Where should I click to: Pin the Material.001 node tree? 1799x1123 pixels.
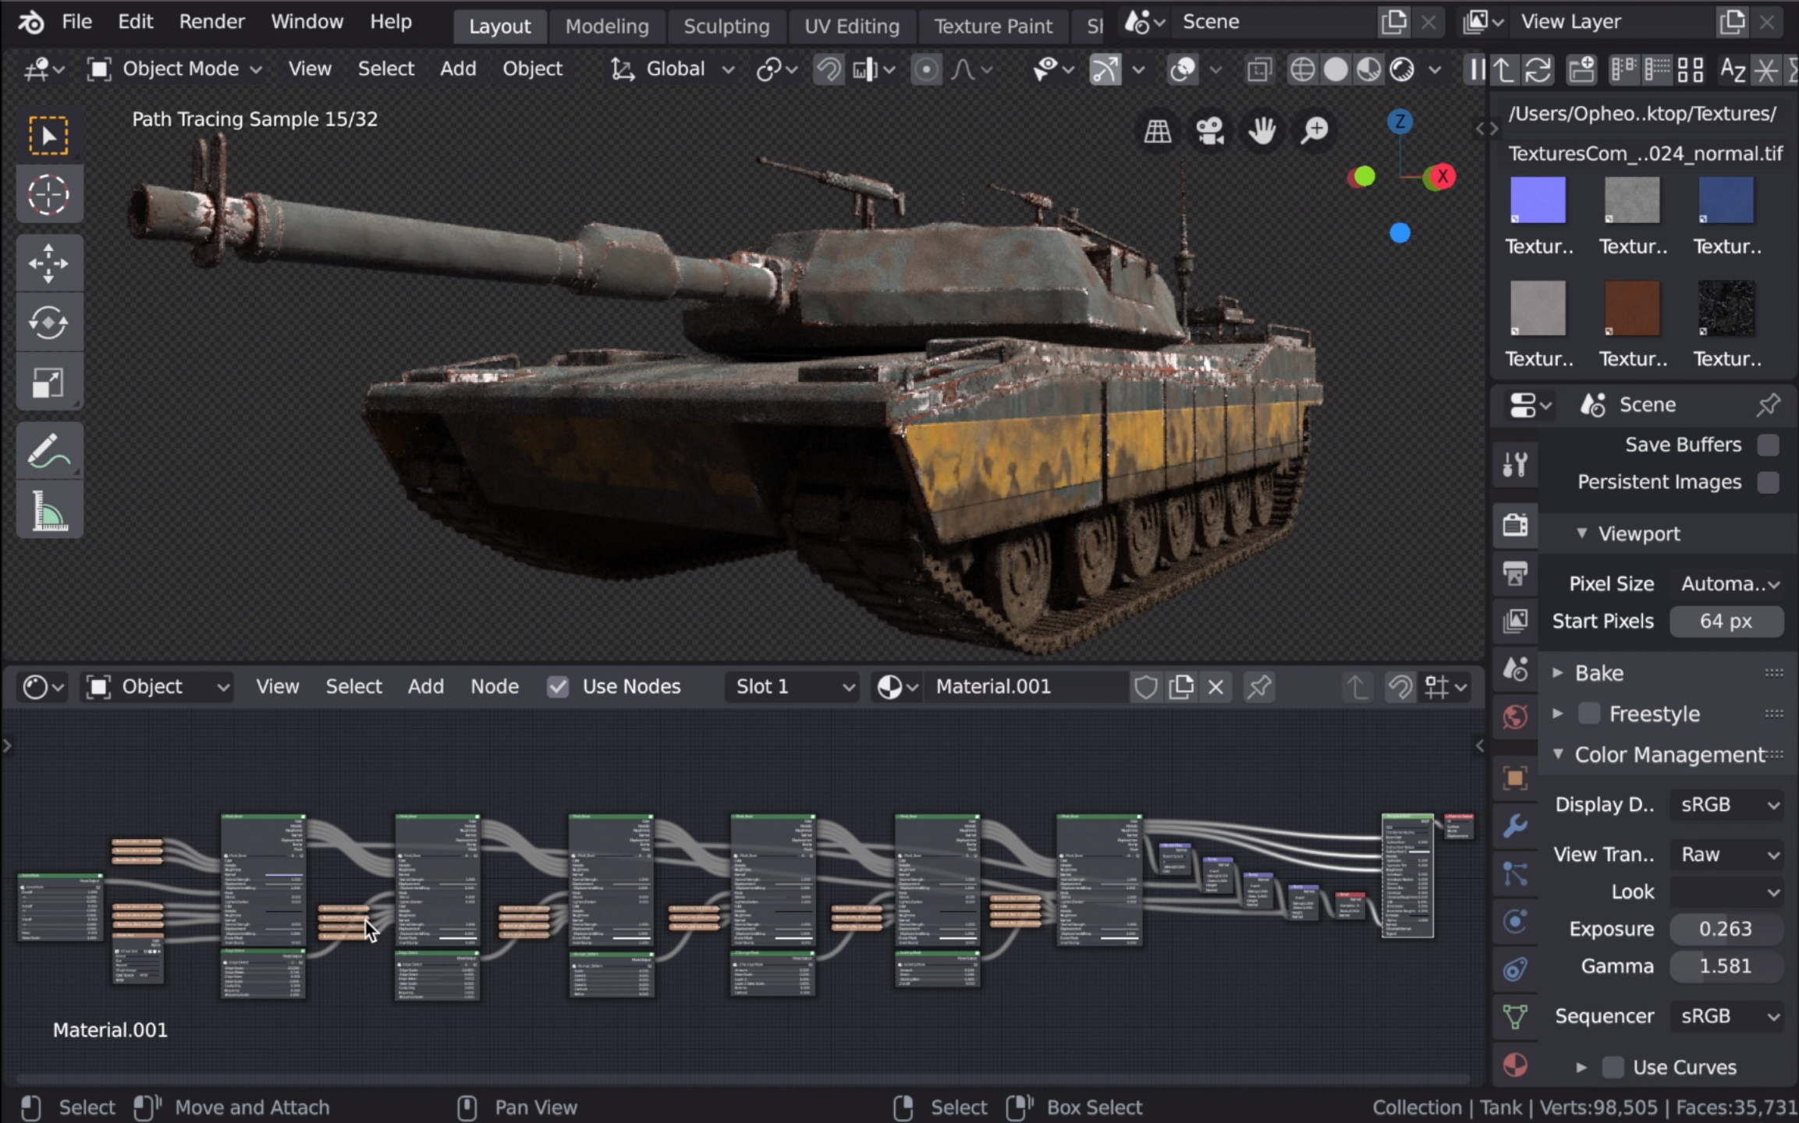pyautogui.click(x=1258, y=687)
